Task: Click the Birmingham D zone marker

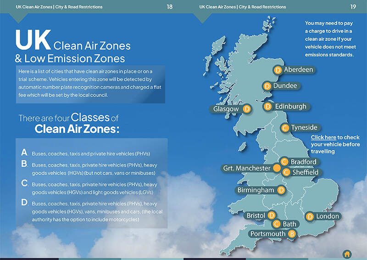Action: point(281,190)
